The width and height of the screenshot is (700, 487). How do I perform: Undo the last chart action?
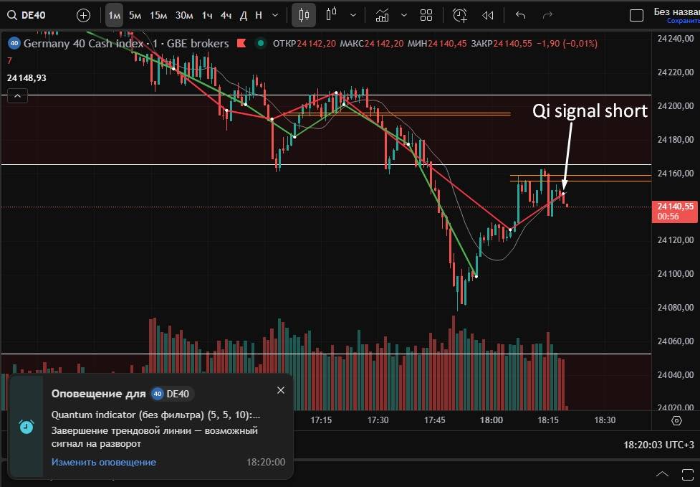coord(520,15)
